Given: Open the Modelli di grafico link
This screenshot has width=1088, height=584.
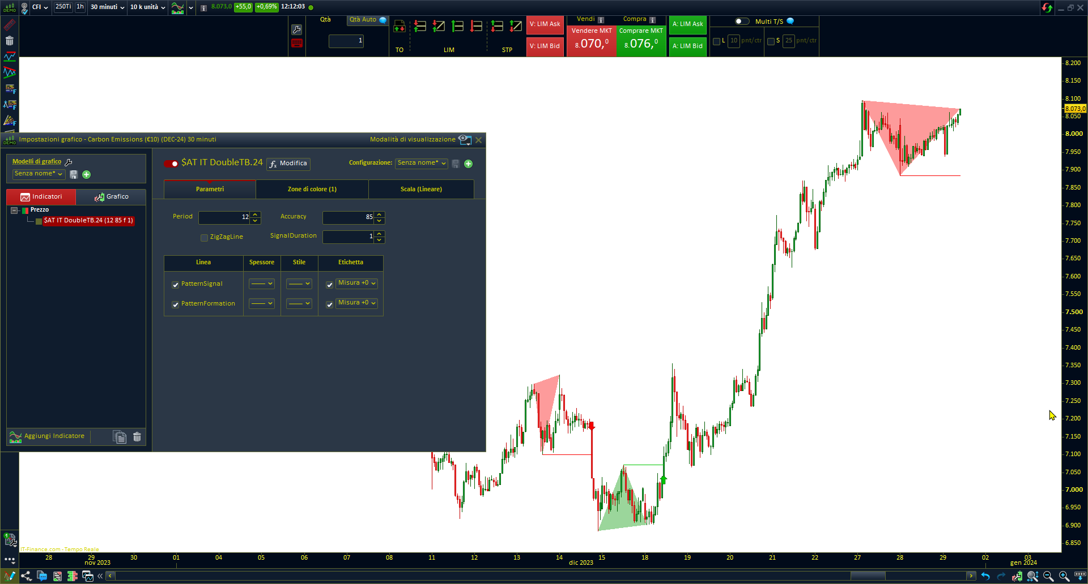Looking at the screenshot, I should tap(37, 162).
